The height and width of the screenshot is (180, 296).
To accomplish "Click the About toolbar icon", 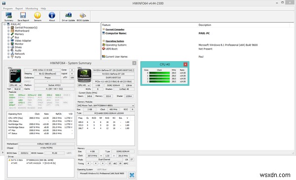I will 52,17.
